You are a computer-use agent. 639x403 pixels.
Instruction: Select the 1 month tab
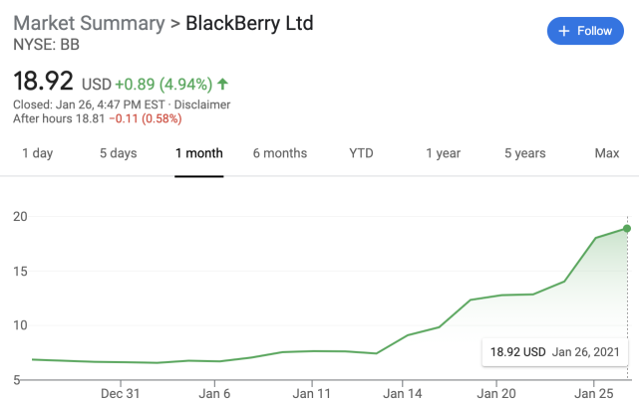[199, 153]
